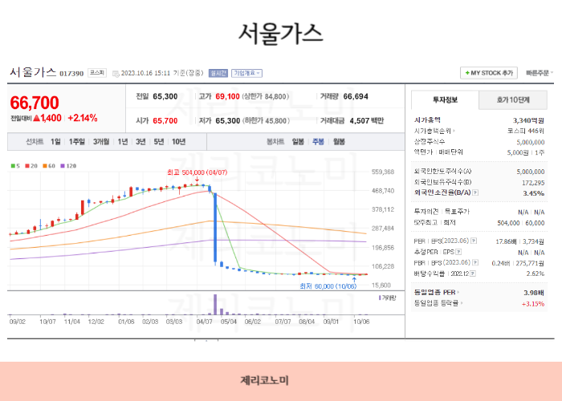Screen dimensions: 562x401
Task: Click the red 20-day moving average legend
Action: [x=31, y=166]
